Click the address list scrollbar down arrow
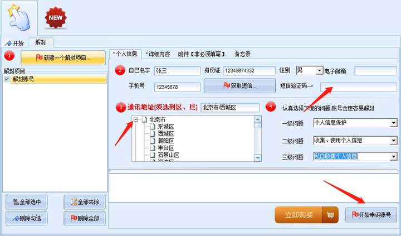Viewport: 401px width, 236px height. point(257,158)
